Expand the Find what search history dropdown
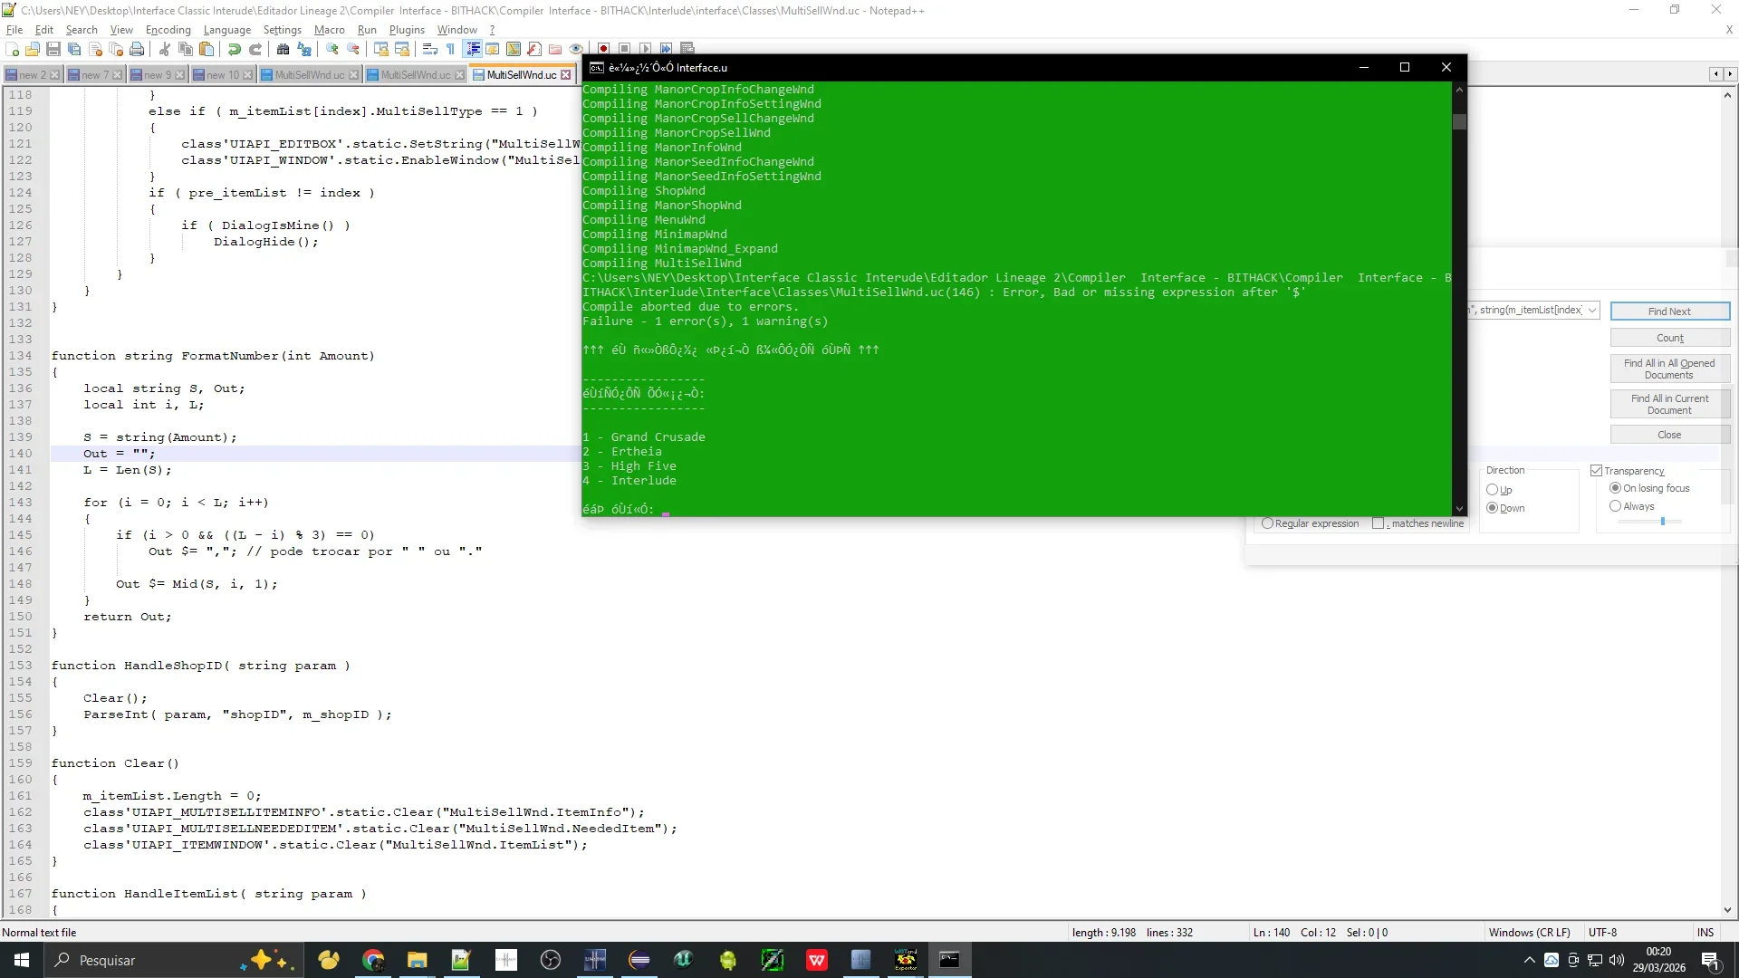 [1592, 311]
